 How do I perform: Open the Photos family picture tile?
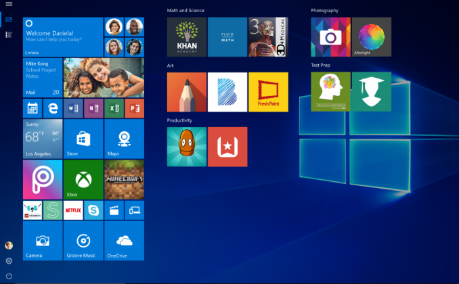click(104, 78)
